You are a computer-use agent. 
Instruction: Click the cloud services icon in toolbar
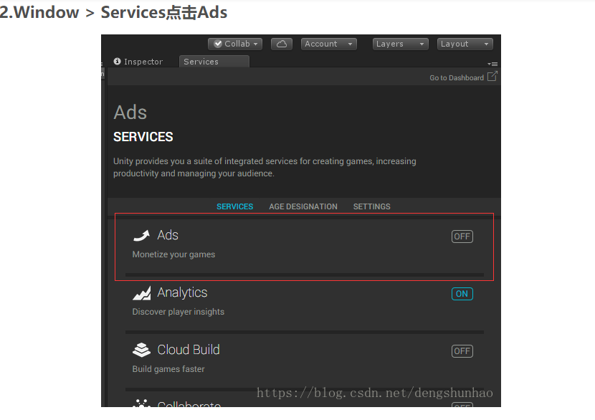(x=282, y=44)
